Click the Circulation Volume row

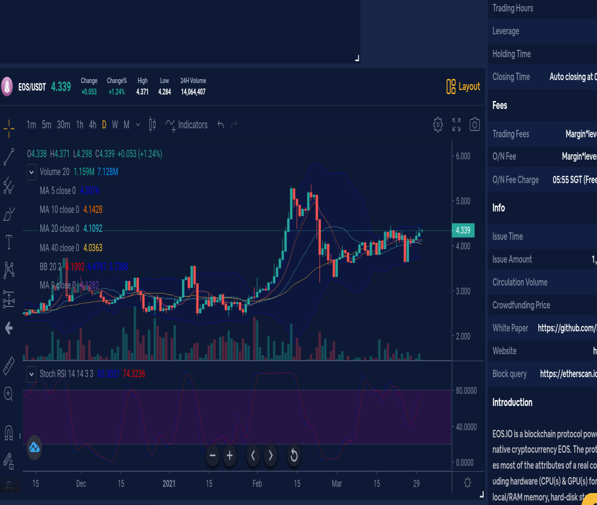pyautogui.click(x=543, y=282)
